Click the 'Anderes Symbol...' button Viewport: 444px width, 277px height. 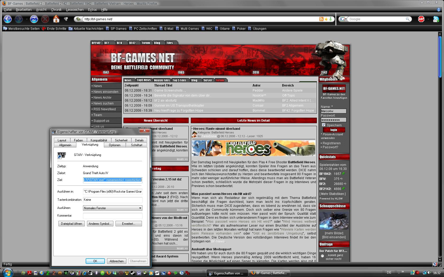click(100, 223)
